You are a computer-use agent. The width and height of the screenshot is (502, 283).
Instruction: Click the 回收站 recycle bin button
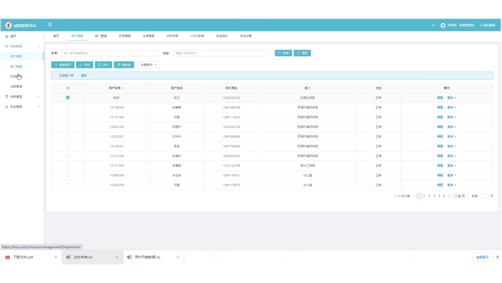tap(124, 65)
